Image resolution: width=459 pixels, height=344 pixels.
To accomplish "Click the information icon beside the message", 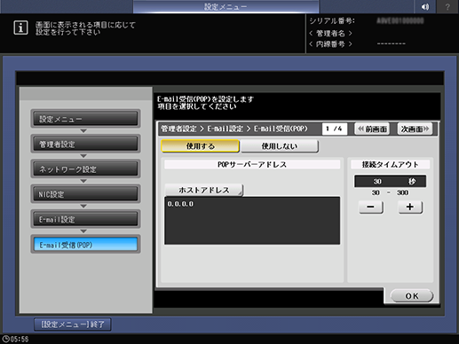I will pyautogui.click(x=20, y=27).
